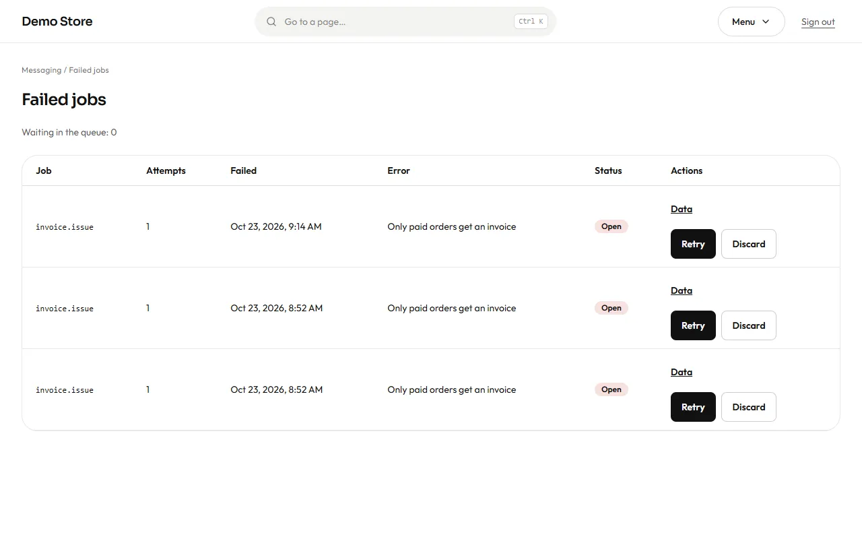Screen dimensions: 862x539
Task: Retry the job failed at 9:14 AM
Action: (693, 244)
